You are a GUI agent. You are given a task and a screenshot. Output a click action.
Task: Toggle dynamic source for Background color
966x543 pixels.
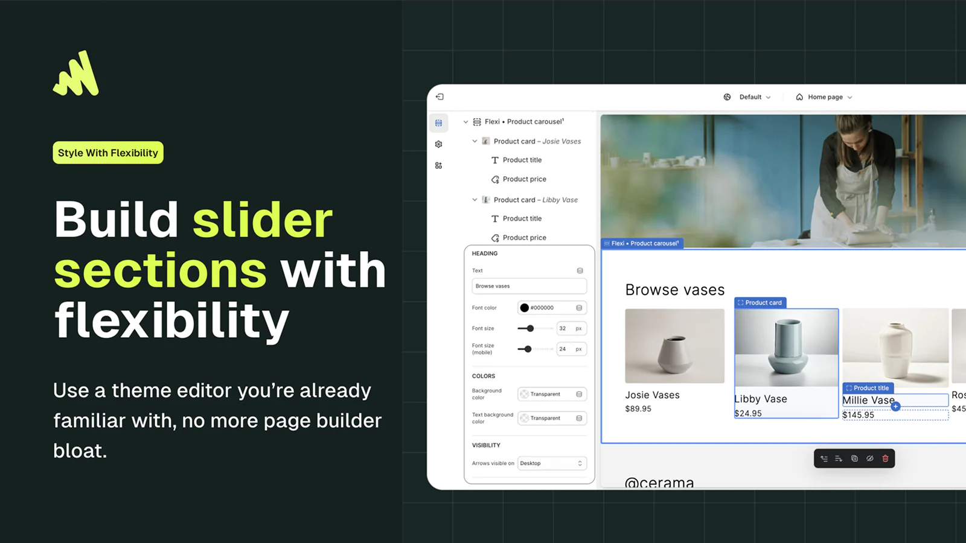(x=580, y=394)
